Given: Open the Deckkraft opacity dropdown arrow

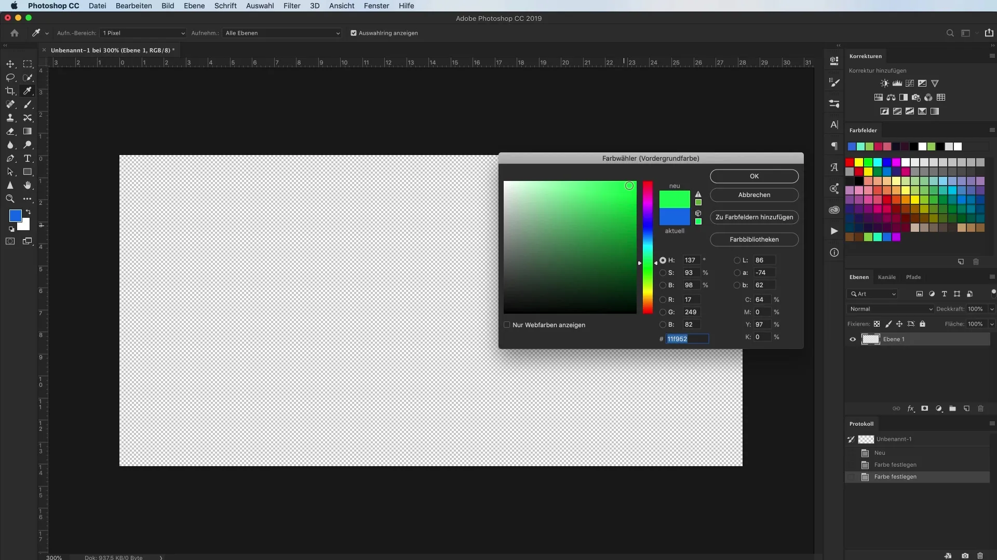Looking at the screenshot, I should click(x=992, y=309).
